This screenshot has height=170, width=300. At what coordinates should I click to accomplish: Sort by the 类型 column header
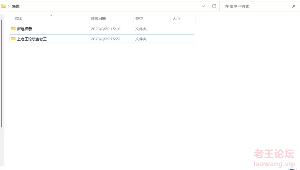[x=139, y=19]
